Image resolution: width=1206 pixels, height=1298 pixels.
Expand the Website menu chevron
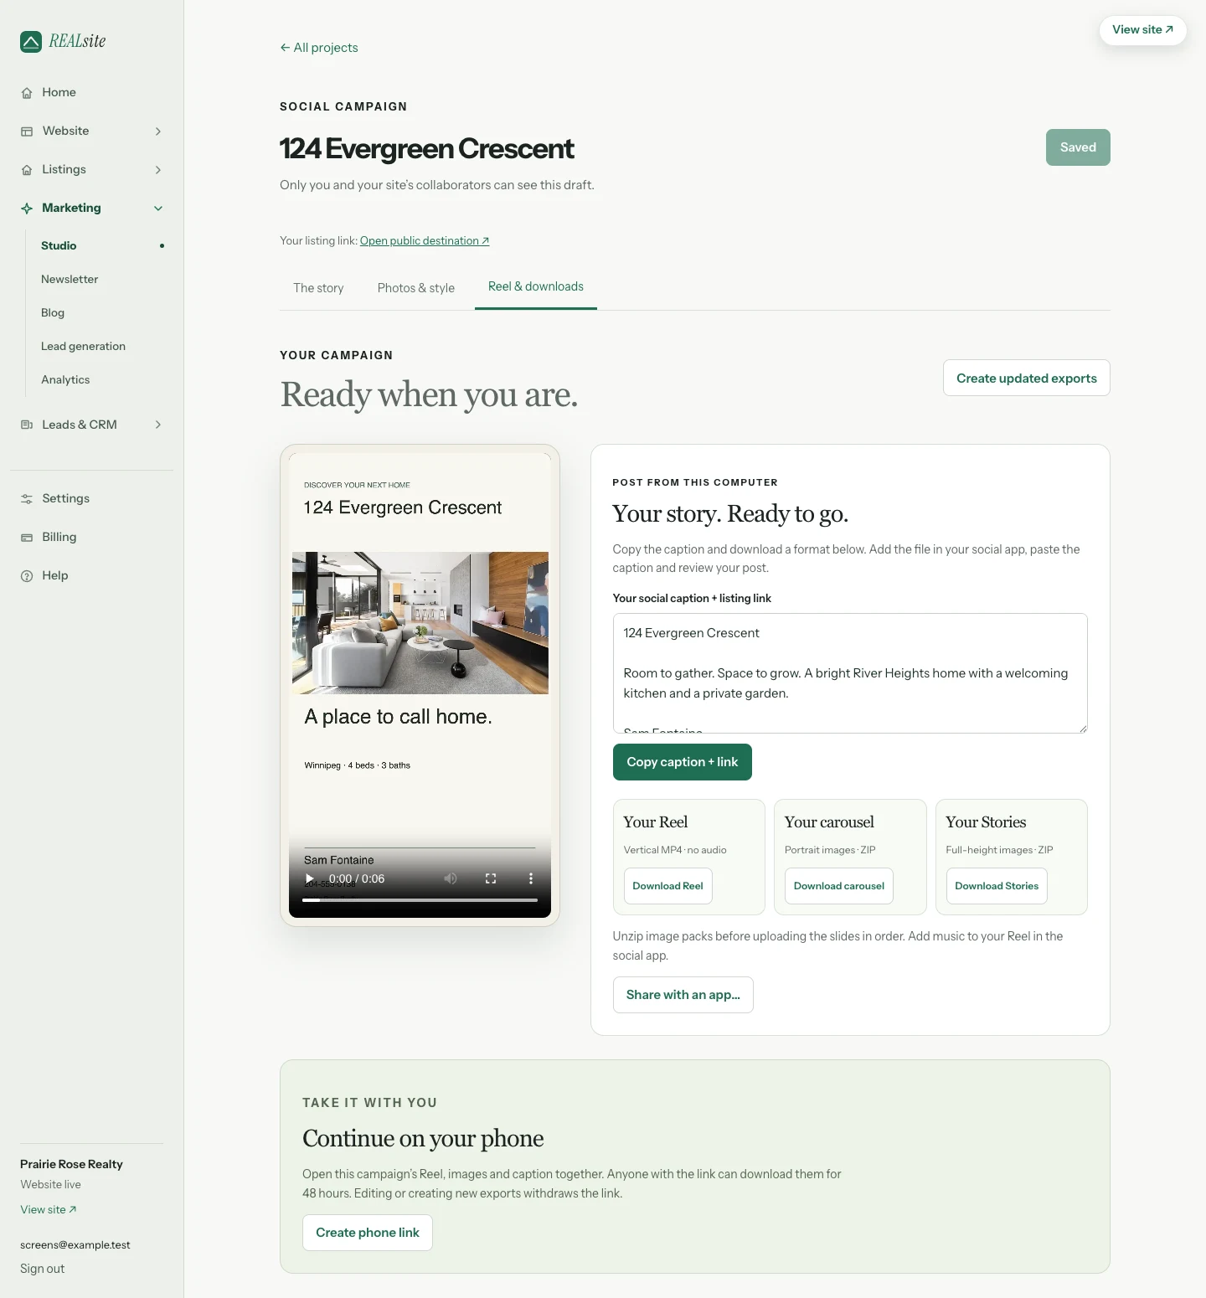point(158,131)
